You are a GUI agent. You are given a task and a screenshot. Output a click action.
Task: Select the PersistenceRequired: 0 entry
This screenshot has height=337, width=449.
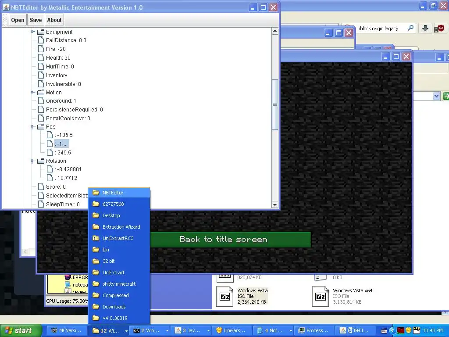click(74, 109)
